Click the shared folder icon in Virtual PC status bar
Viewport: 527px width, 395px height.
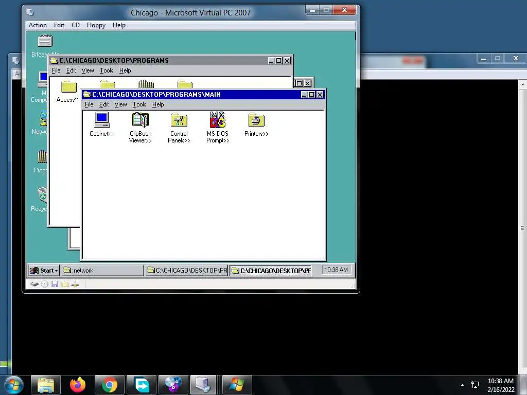(x=65, y=284)
